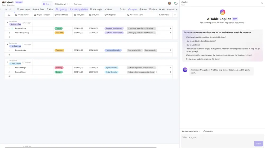
Task: Click the redo arrow icon
Action: (11, 10)
